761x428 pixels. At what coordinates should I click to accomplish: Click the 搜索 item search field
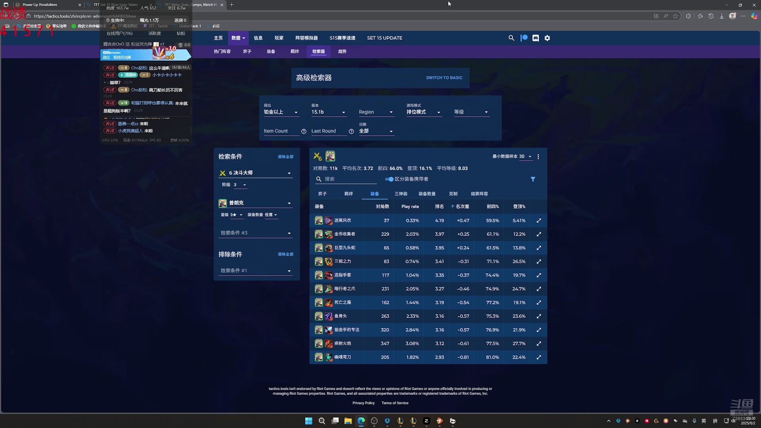pyautogui.click(x=346, y=179)
